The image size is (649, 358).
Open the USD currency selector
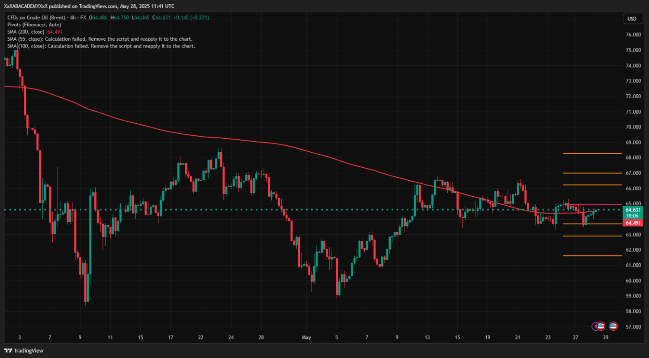click(x=632, y=19)
